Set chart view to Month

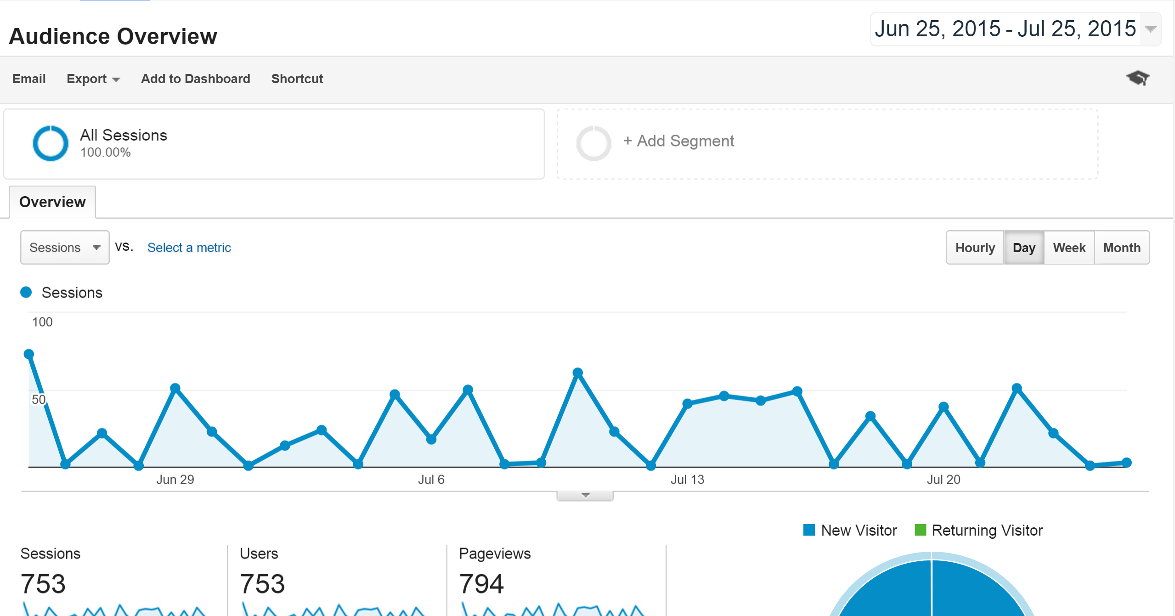click(1121, 248)
